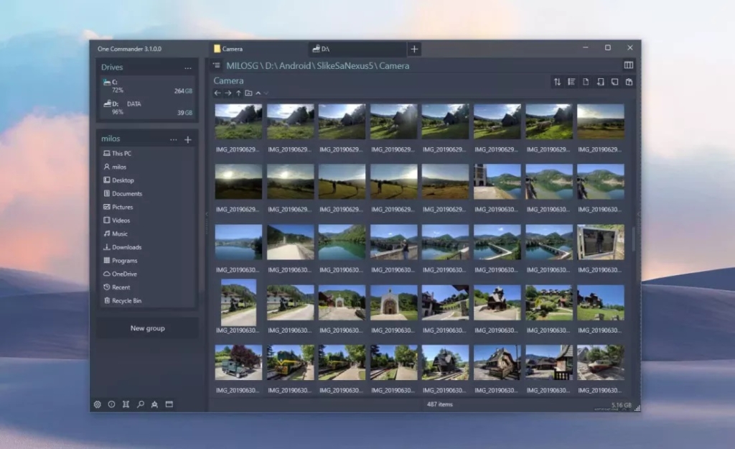Click the new file icon in toolbar
Screen dimensions: 735x449
pyautogui.click(x=586, y=82)
